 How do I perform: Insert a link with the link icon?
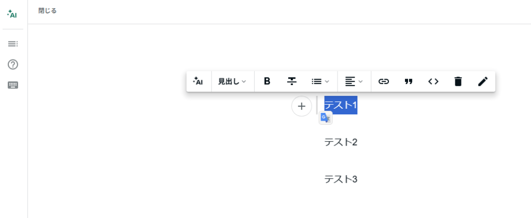384,81
